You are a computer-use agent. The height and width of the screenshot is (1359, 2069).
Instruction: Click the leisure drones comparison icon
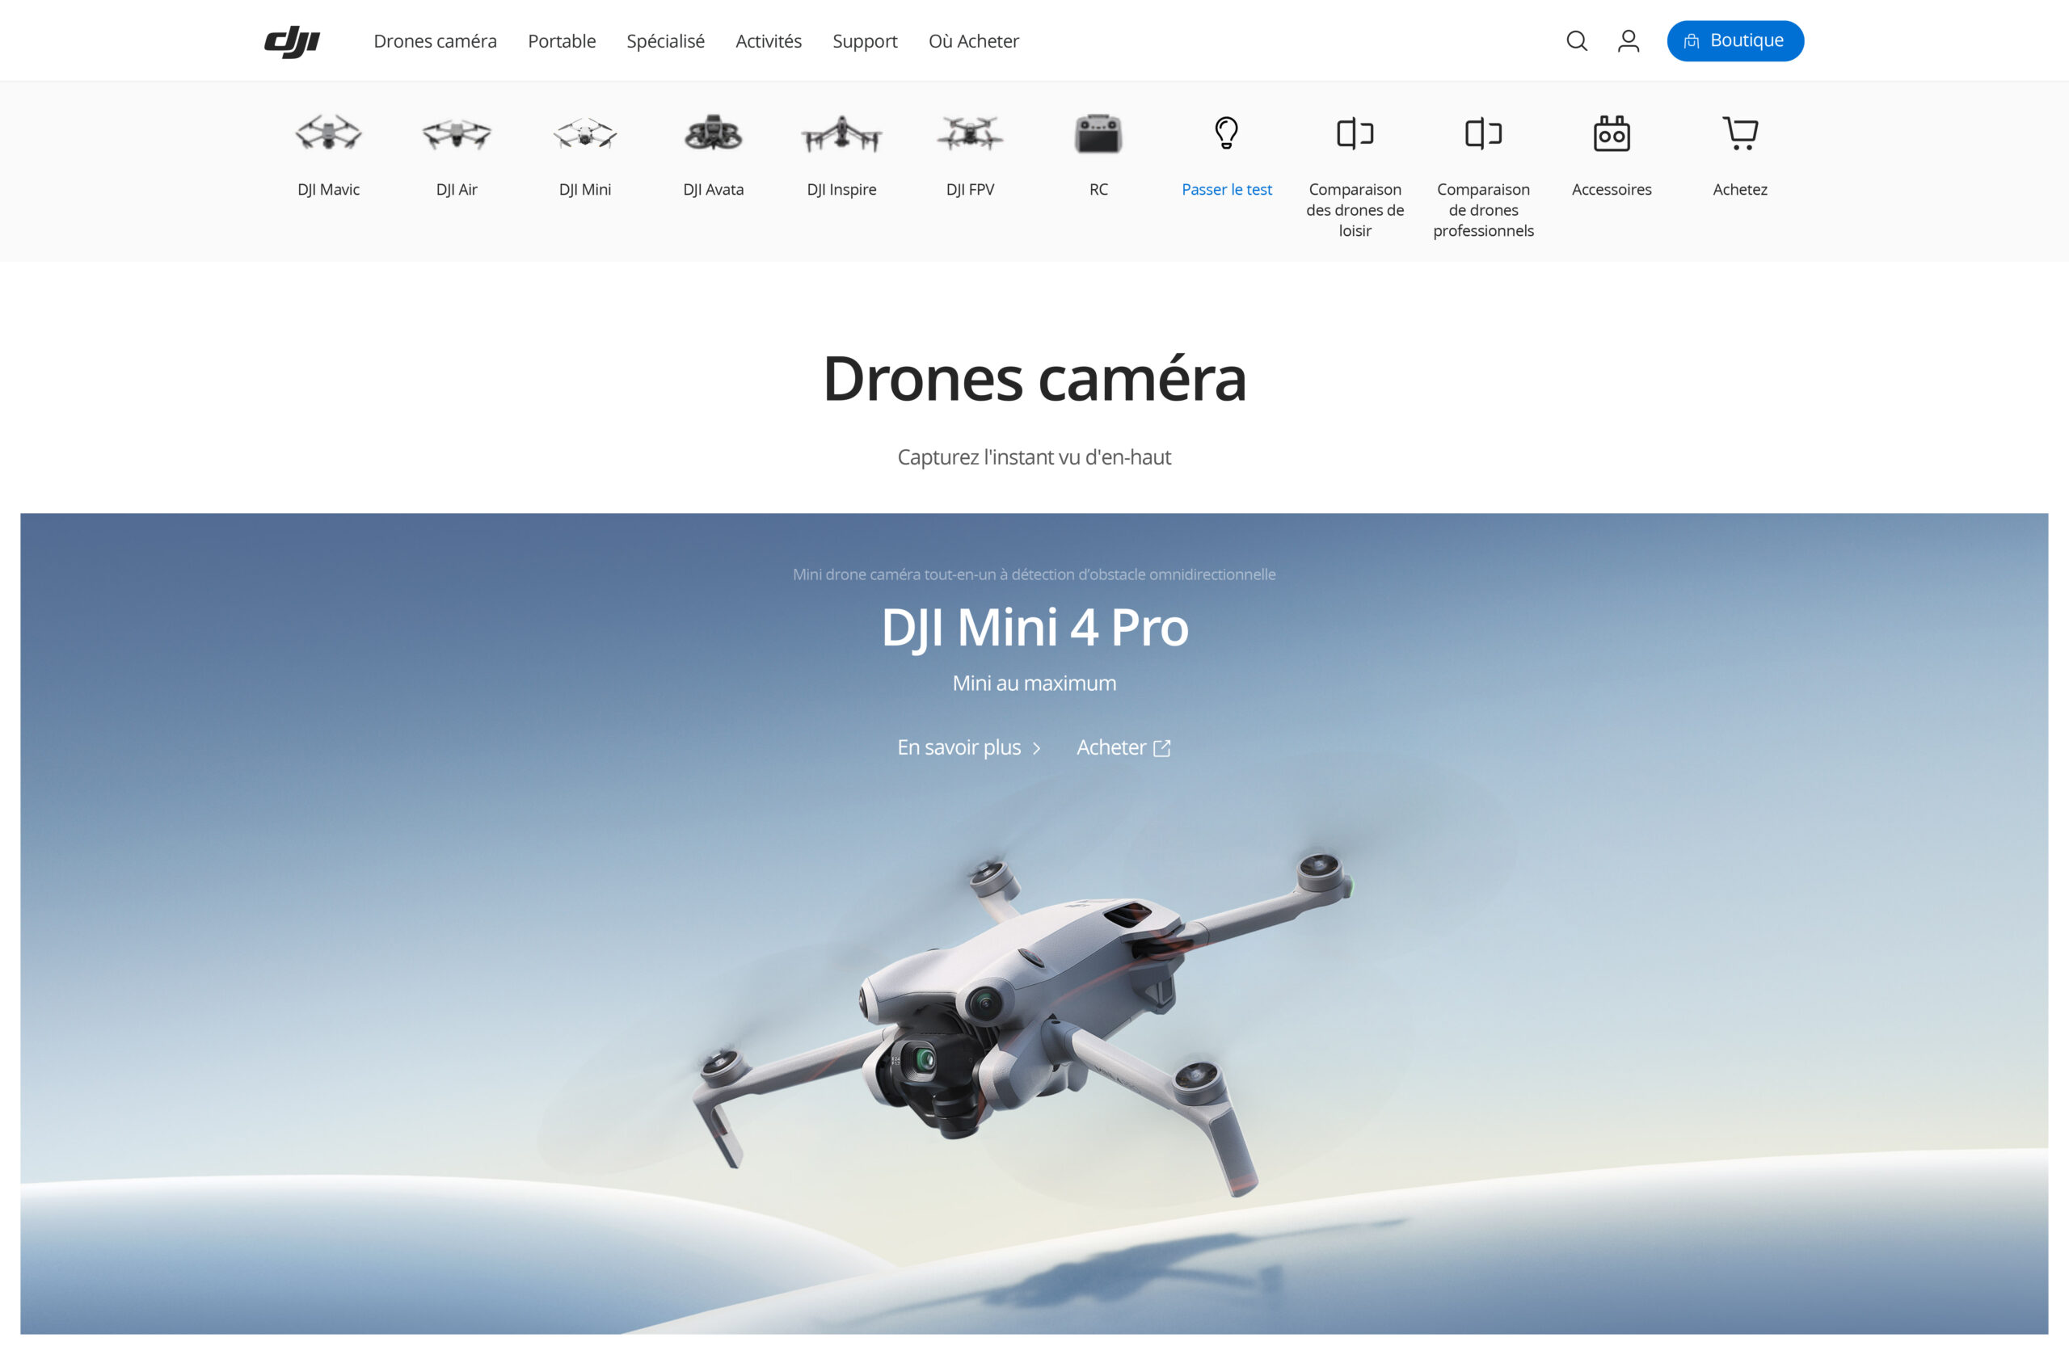(x=1355, y=133)
